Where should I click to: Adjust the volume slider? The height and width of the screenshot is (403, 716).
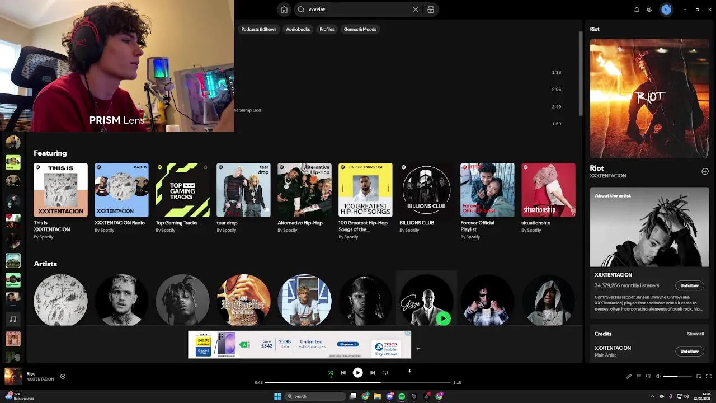tap(678, 377)
